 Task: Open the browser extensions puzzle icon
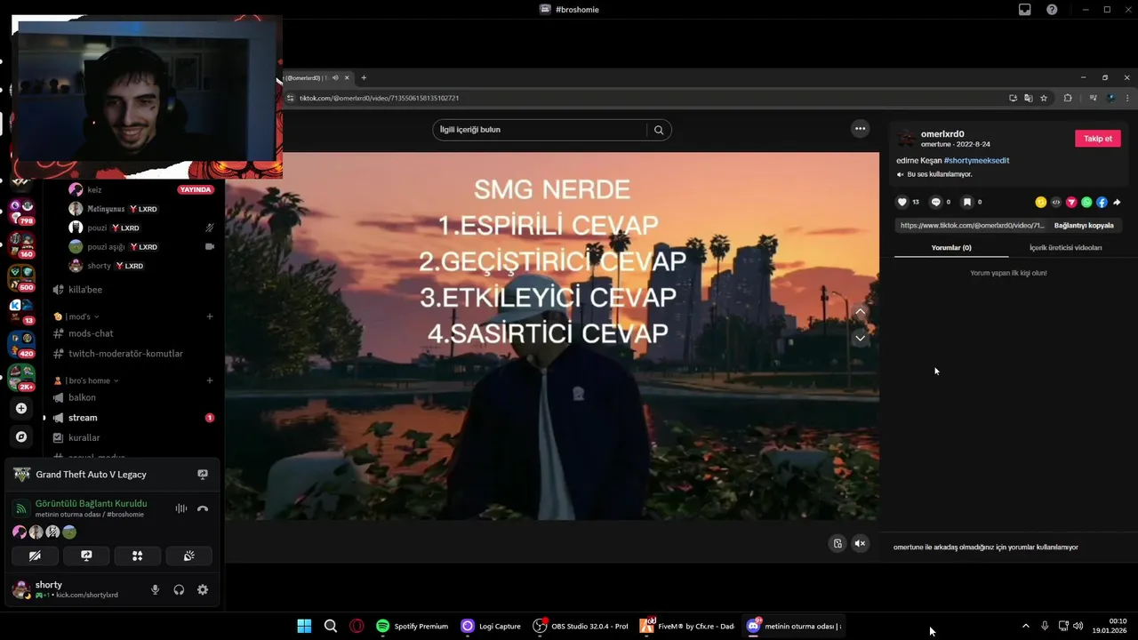1068,98
